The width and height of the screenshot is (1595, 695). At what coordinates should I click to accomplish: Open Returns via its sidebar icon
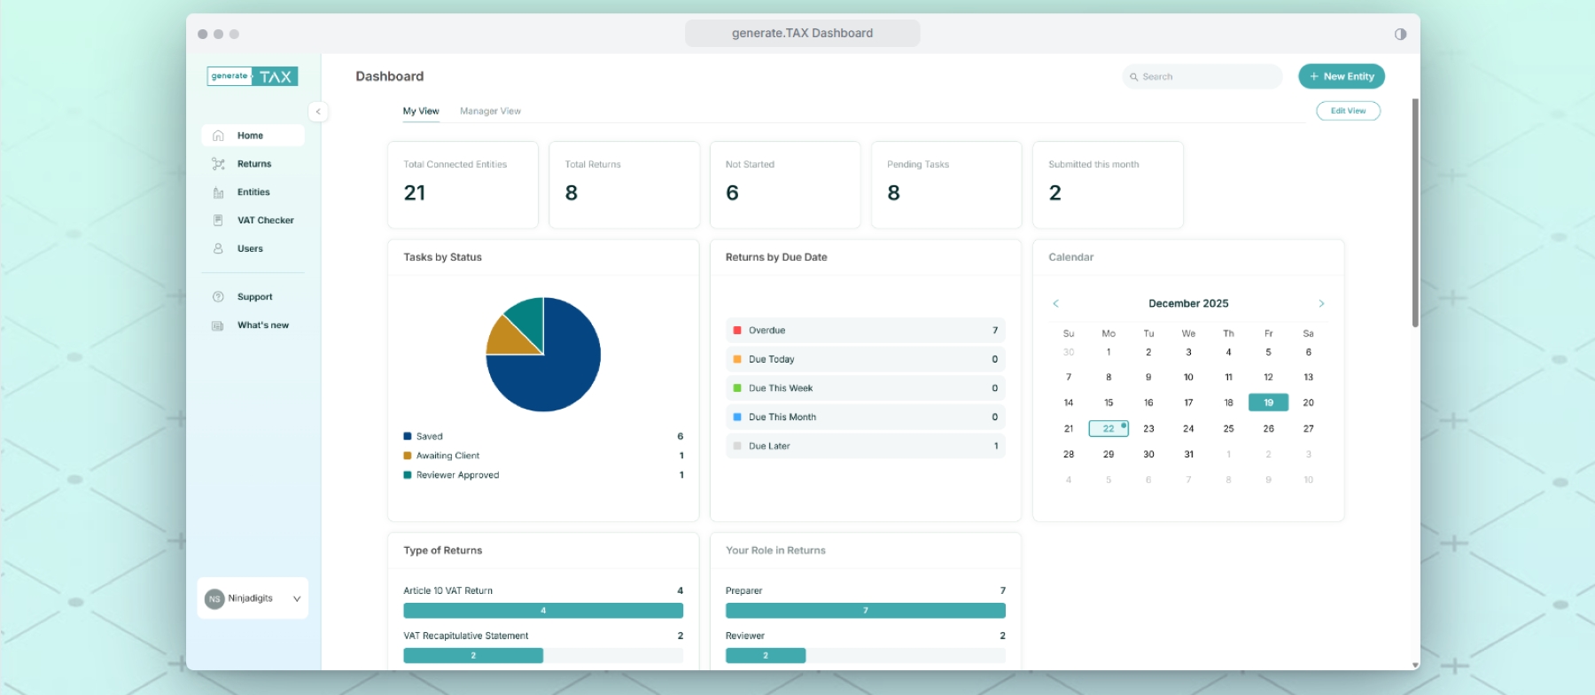pyautogui.click(x=218, y=164)
